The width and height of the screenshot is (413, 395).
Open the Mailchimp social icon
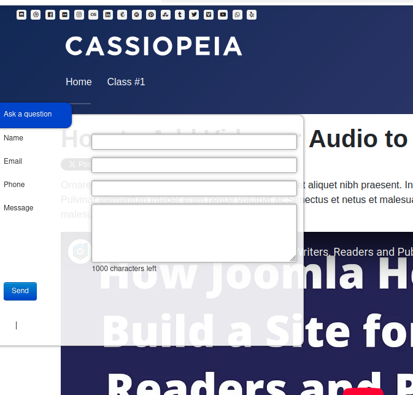122,15
